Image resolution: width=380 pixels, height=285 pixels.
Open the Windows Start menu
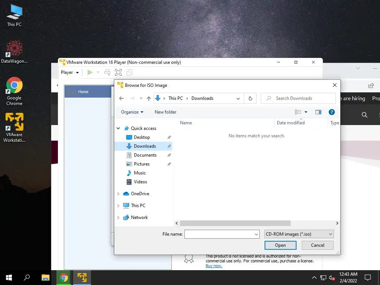click(x=9, y=278)
